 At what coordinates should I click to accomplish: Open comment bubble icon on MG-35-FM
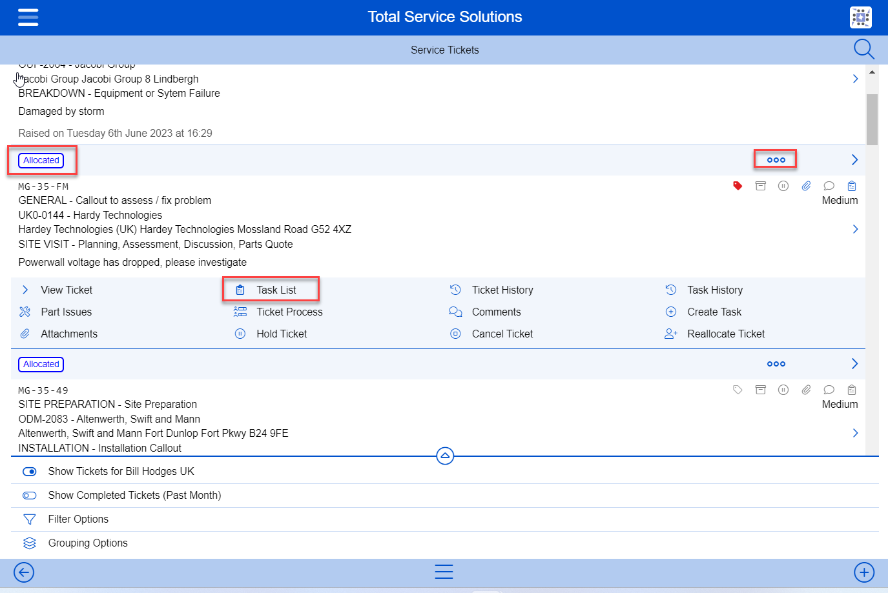pos(829,186)
